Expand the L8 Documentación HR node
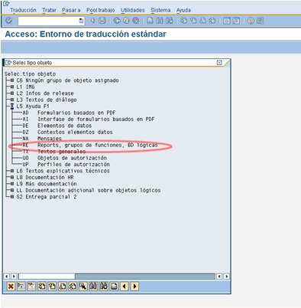The height and width of the screenshot is (308, 301). point(12,177)
